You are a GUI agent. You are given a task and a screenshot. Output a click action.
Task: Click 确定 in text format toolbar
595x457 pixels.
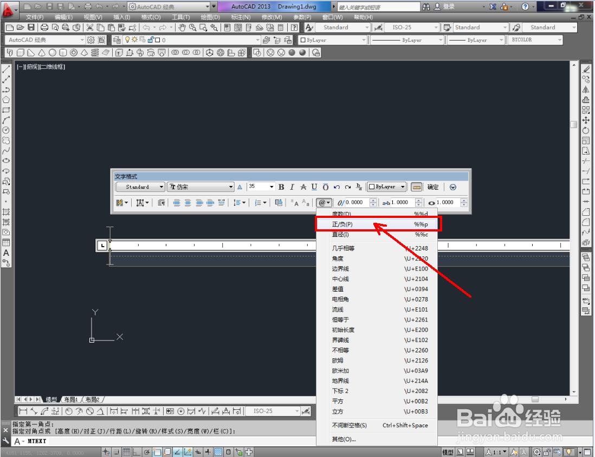point(433,186)
